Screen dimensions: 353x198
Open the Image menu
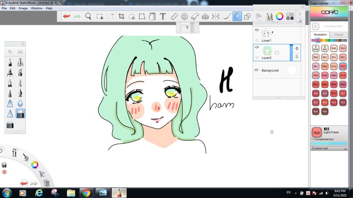pyautogui.click(x=23, y=8)
